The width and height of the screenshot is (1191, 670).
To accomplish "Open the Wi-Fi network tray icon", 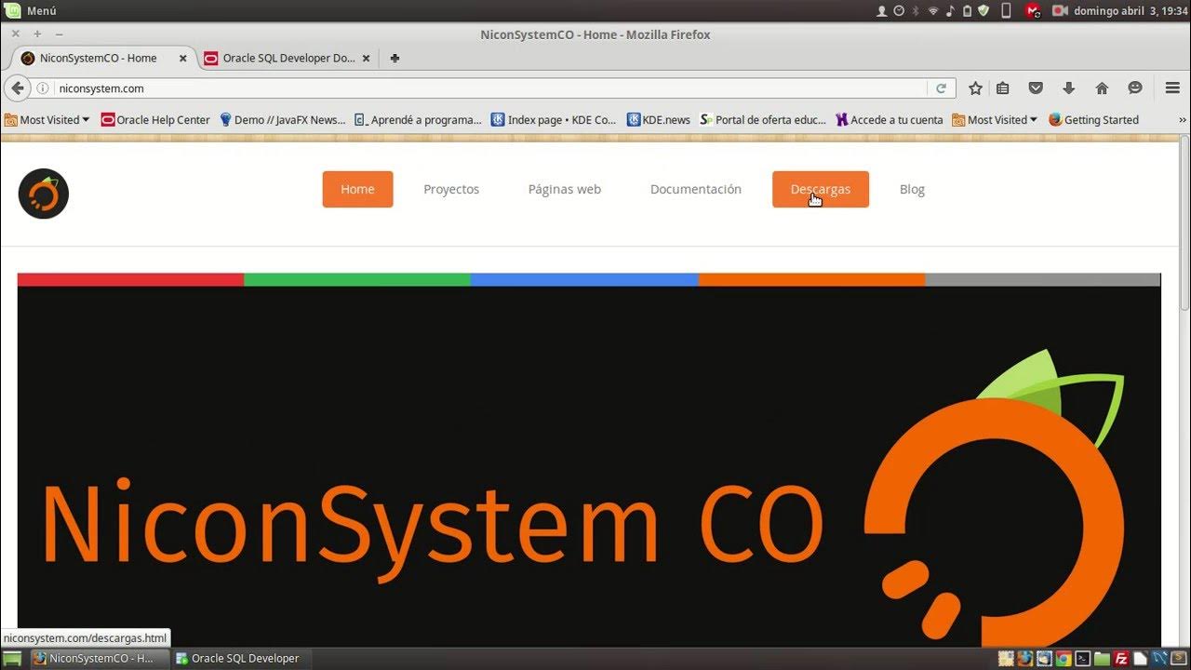I will click(x=933, y=11).
